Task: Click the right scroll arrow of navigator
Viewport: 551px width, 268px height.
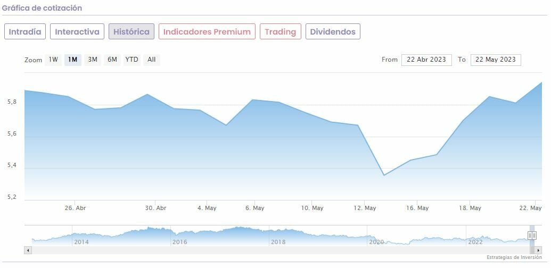Action: (x=538, y=250)
